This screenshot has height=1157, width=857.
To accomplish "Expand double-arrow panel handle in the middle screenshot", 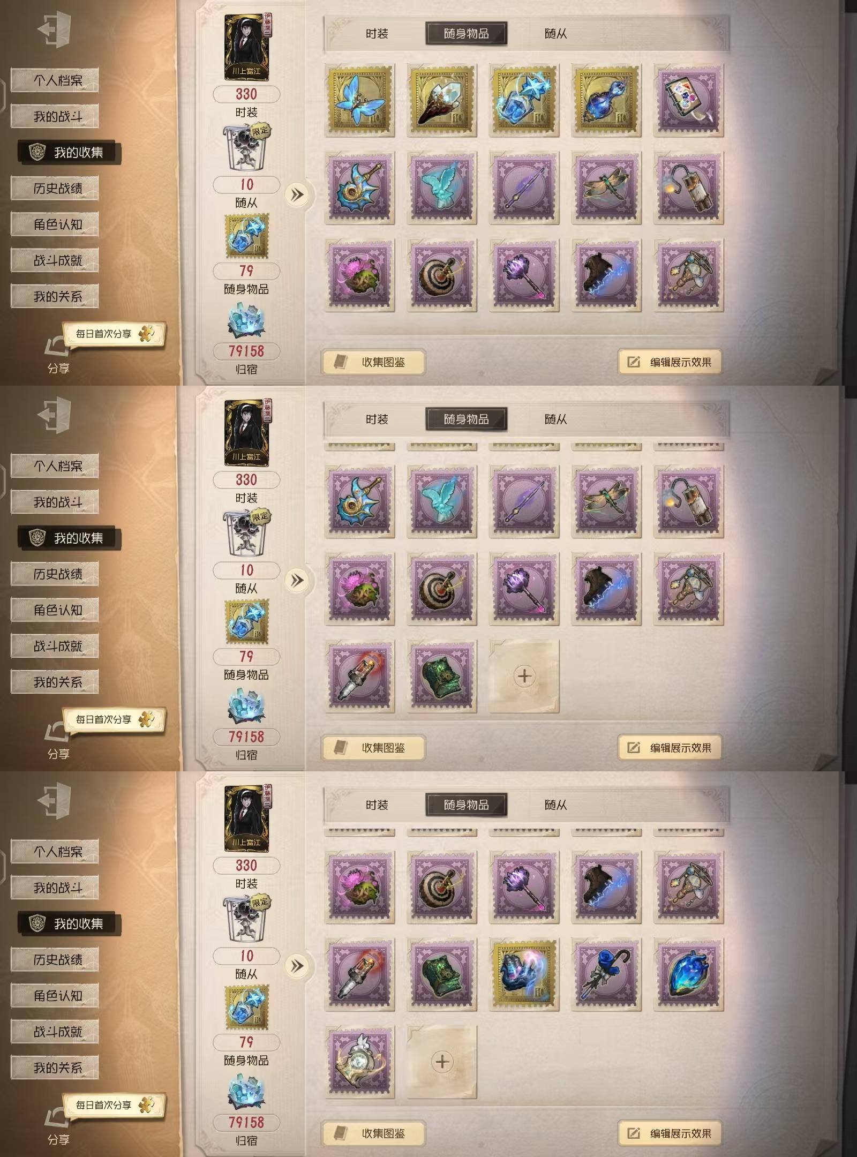I will click(x=297, y=581).
